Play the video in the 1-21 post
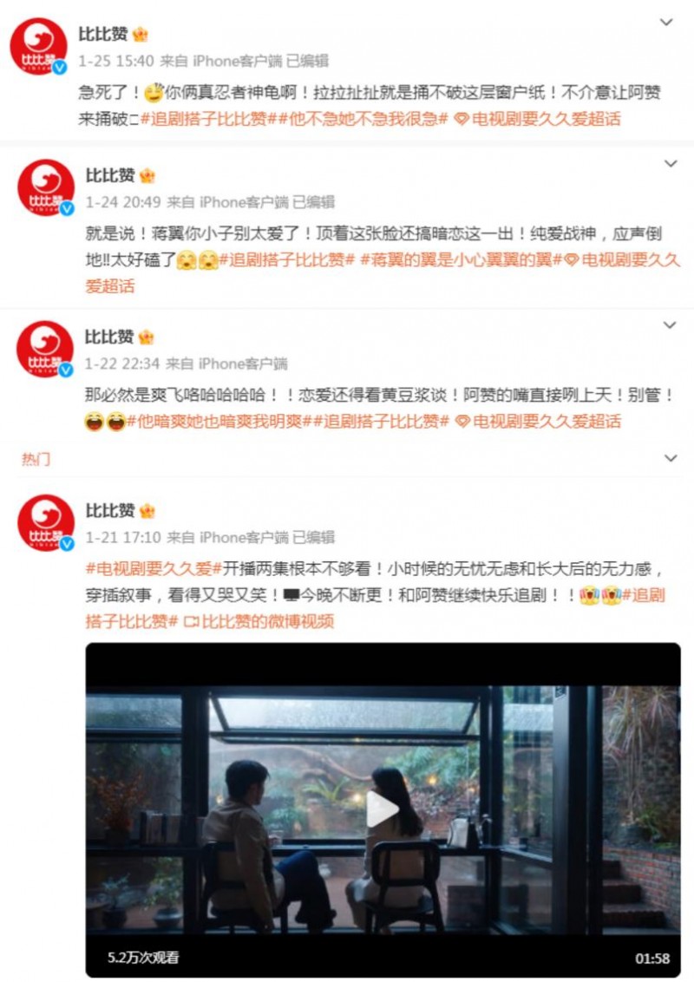This screenshot has width=694, height=982. pos(382,809)
